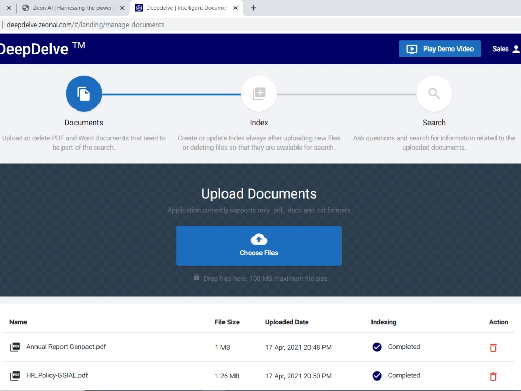The image size is (521, 391).
Task: Open the Index step icon
Action: 259,93
